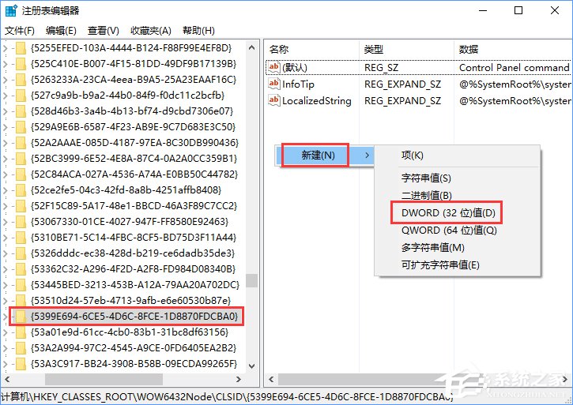The height and width of the screenshot is (405, 573).
Task: Expand the {53362C32-A296-4F2D-A2F8-FD984D08340B} key
Action: (x=5, y=269)
